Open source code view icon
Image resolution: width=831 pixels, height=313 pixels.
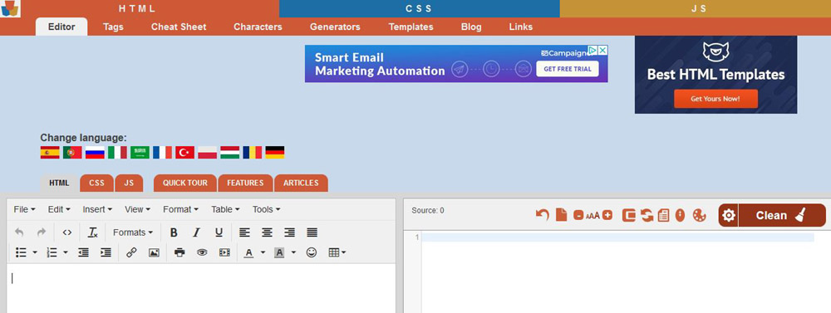click(x=66, y=232)
